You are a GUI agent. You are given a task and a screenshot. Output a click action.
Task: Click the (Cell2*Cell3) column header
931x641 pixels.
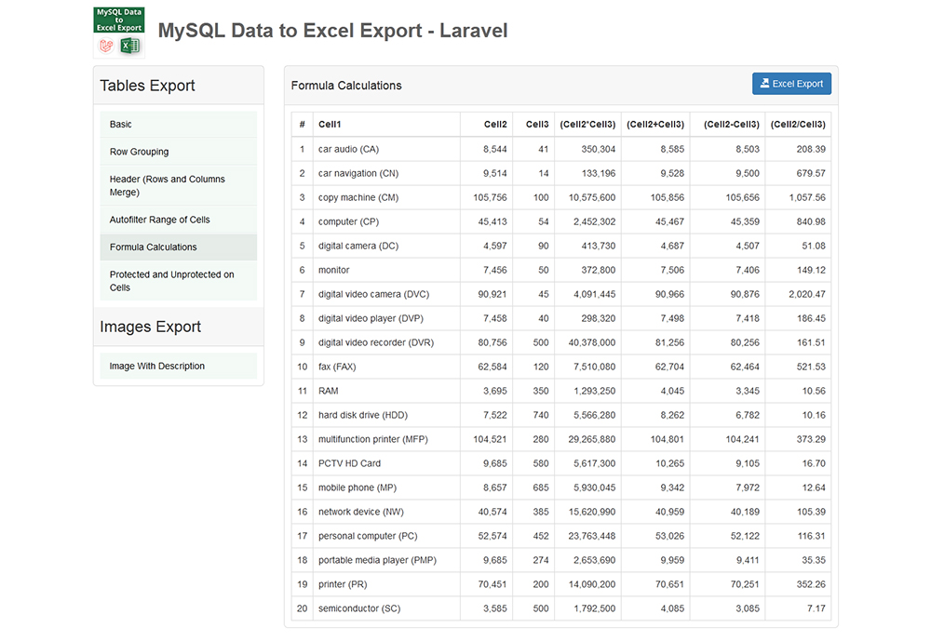(585, 124)
